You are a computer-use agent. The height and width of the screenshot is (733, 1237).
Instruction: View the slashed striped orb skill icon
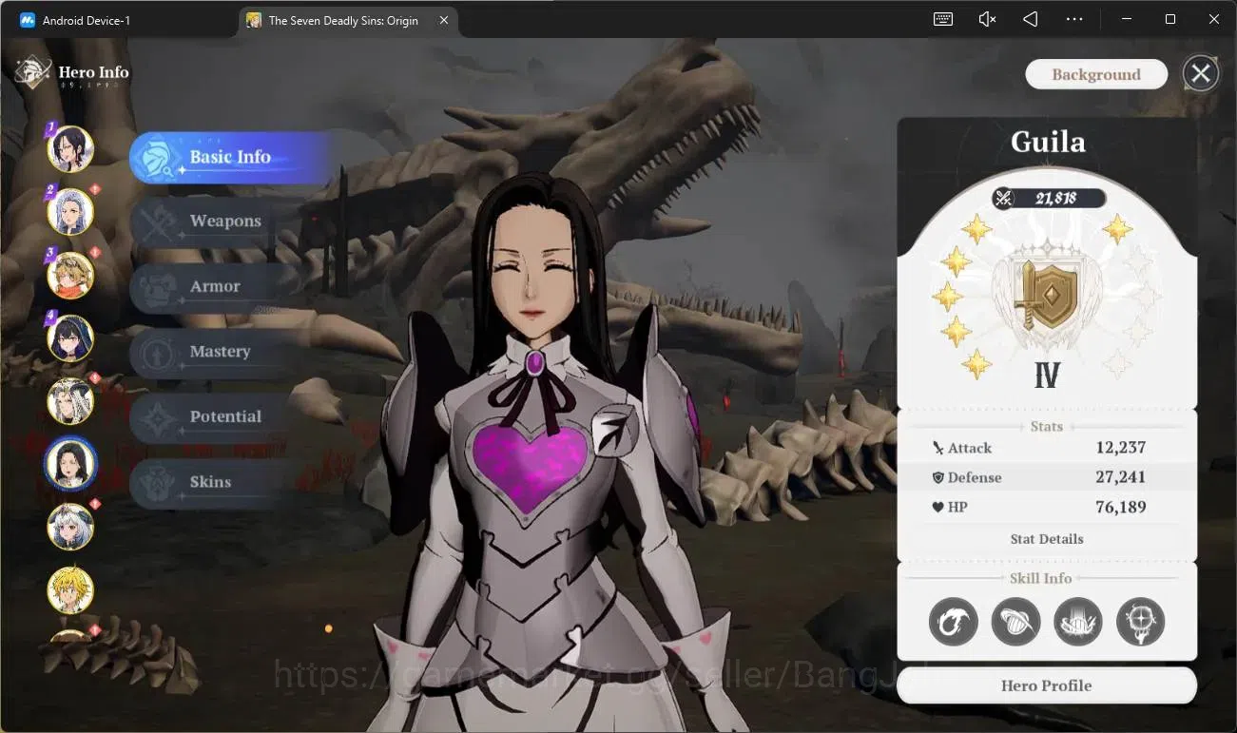tap(1015, 623)
